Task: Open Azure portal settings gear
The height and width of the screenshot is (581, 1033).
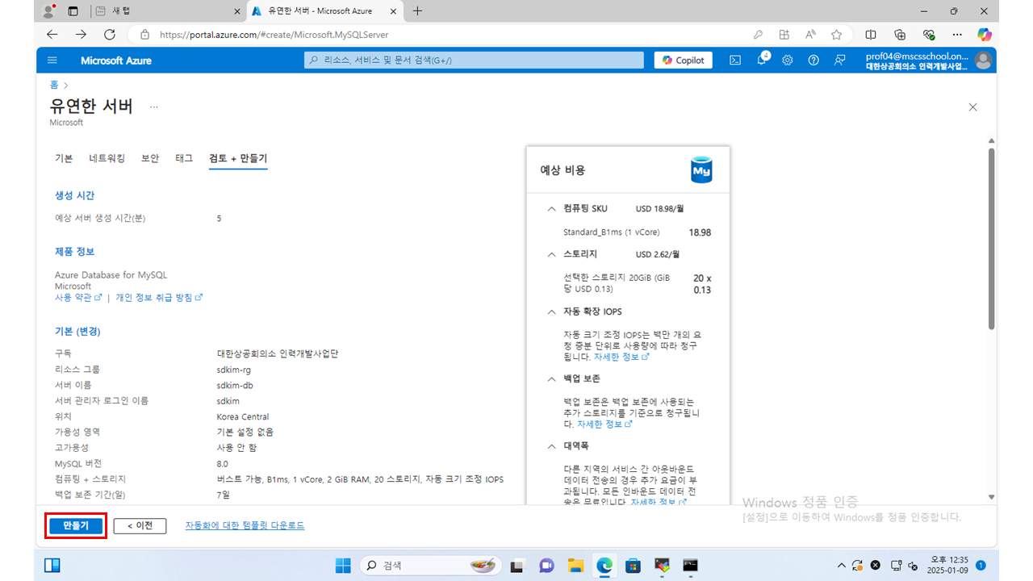Action: [x=788, y=61]
